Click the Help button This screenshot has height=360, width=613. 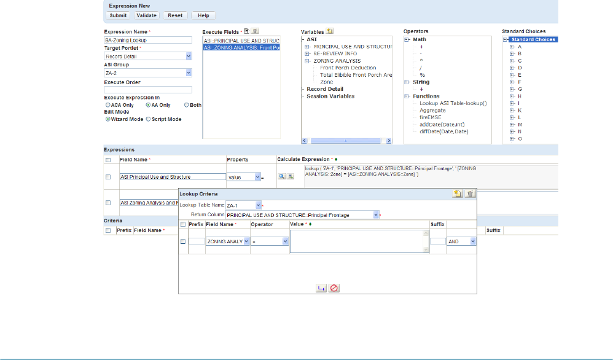point(203,15)
